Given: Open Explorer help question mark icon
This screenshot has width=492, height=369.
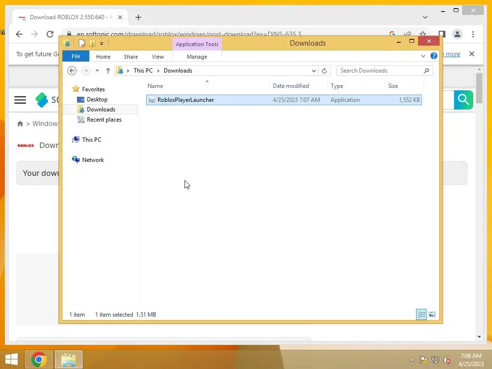Looking at the screenshot, I should 434,56.
